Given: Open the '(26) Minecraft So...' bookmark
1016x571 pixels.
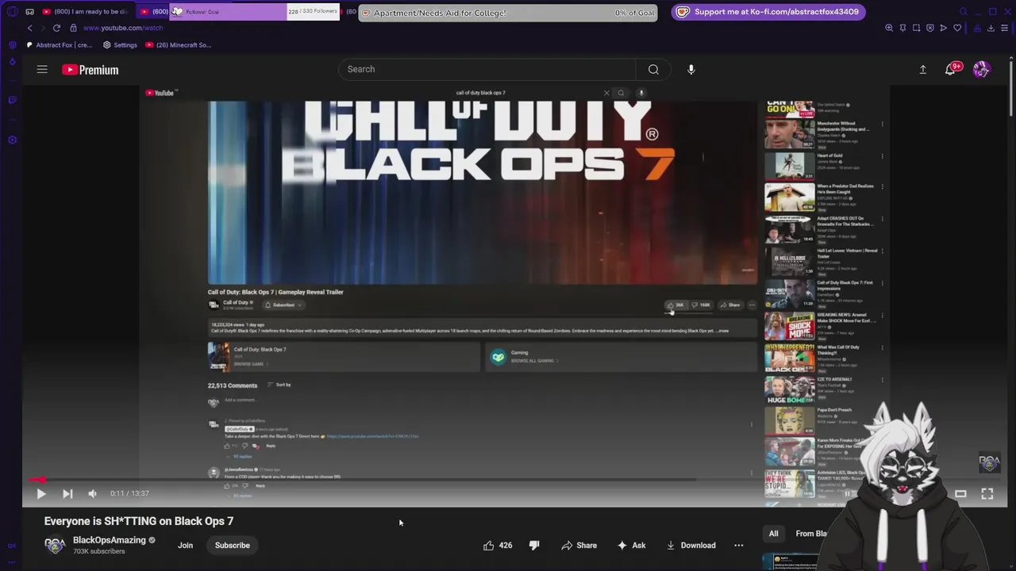Looking at the screenshot, I should [x=179, y=45].
